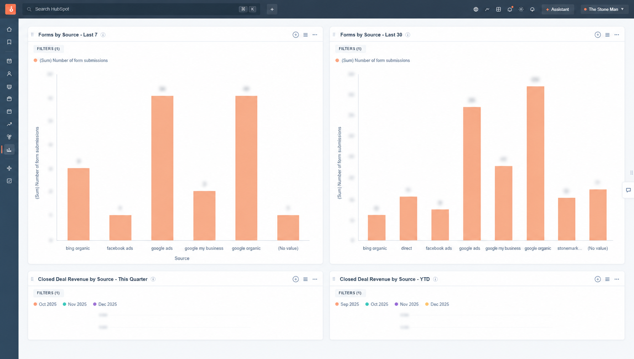Click the bing organic bar in Last 7 chart

pos(78,204)
